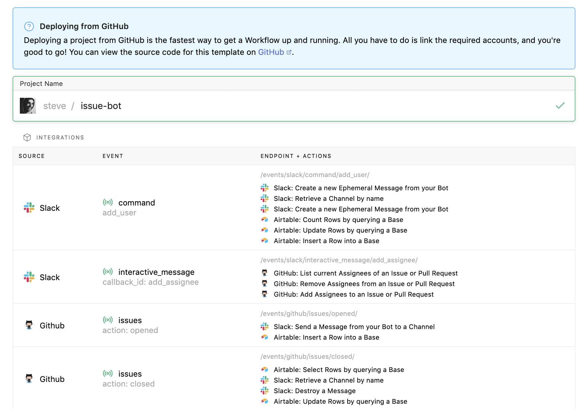Click the green checkmark validation icon
Screen dimensions: 586x409
[560, 105]
